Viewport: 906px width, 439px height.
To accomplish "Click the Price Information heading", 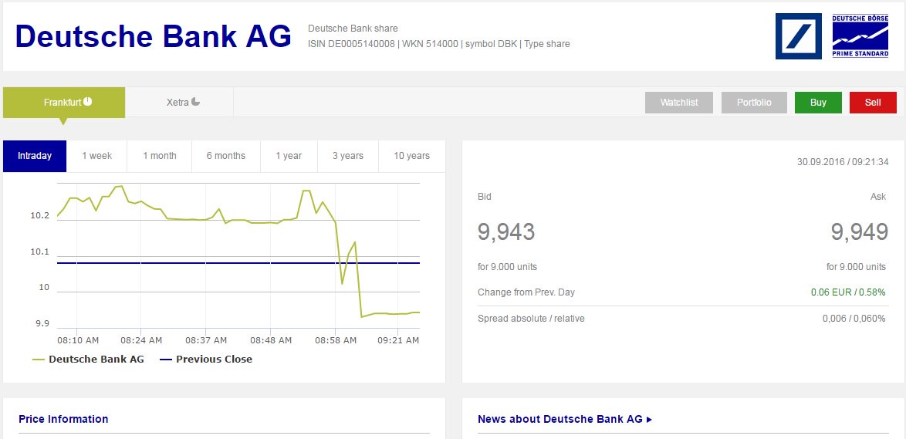I will click(x=63, y=420).
